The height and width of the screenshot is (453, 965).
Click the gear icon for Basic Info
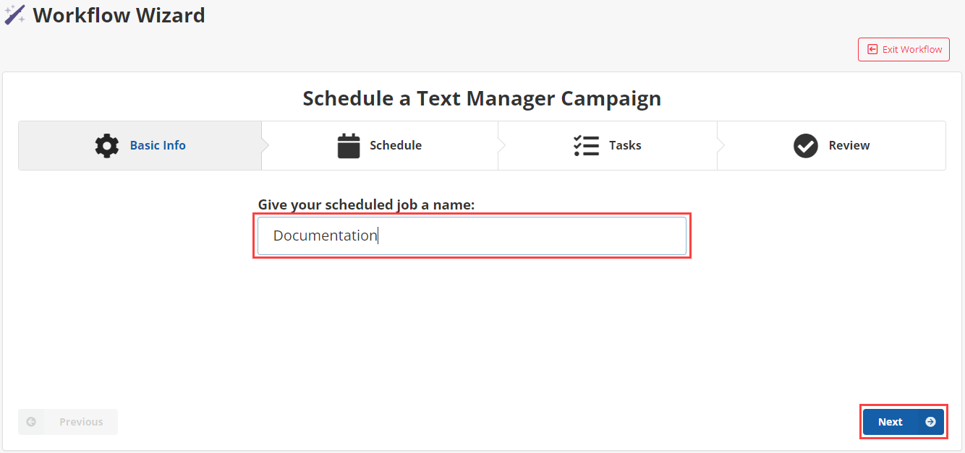pyautogui.click(x=107, y=145)
